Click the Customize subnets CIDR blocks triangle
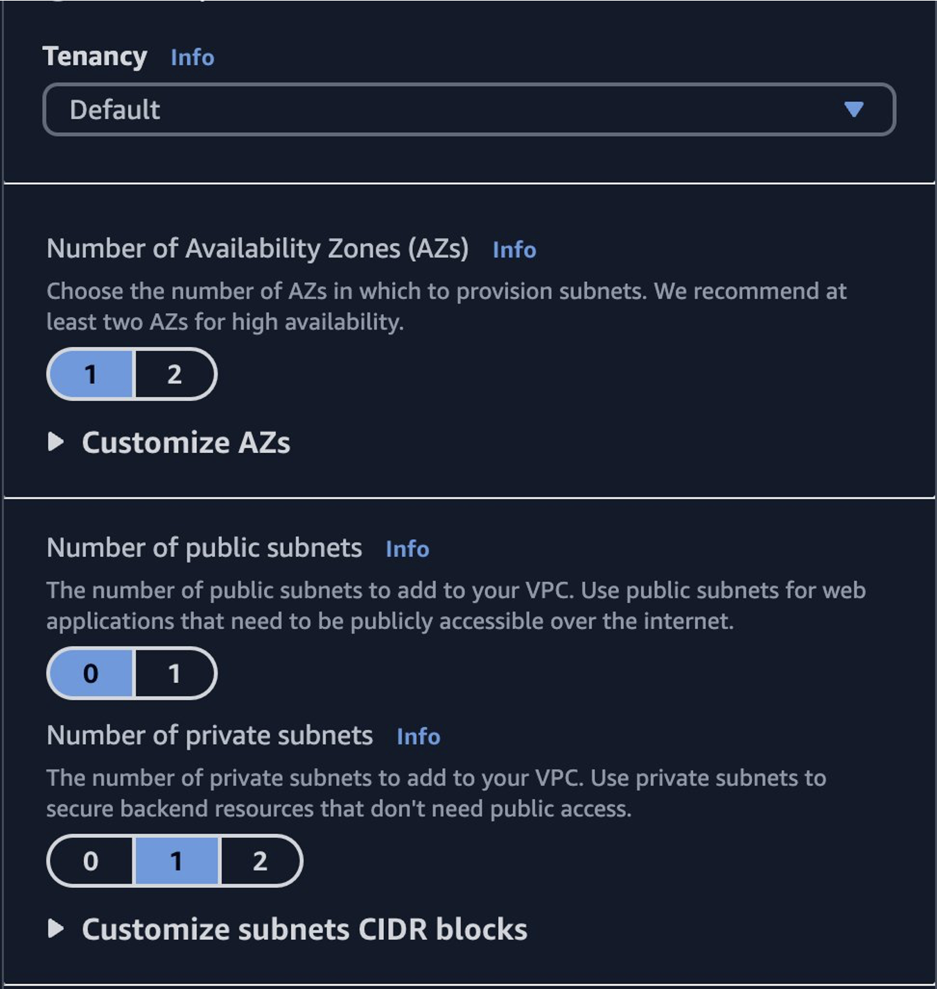 [58, 929]
